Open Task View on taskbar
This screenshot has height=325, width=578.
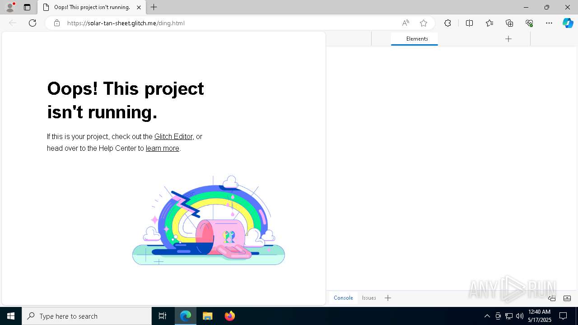(163, 316)
